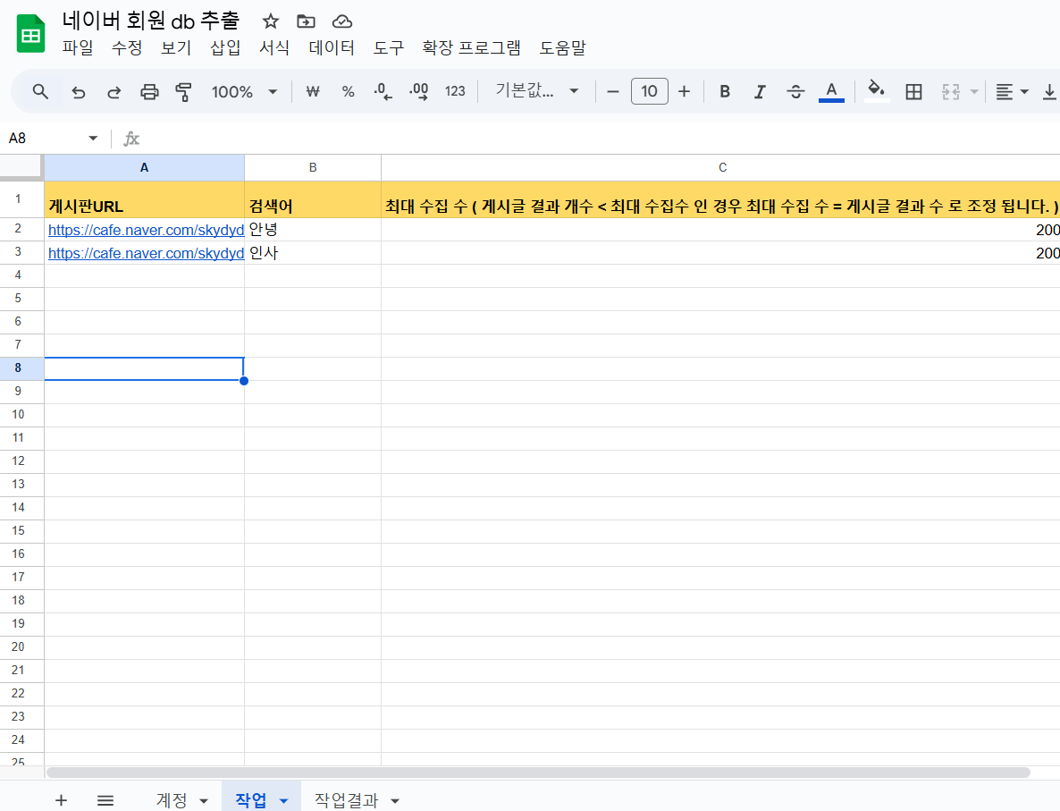Click the A8 name box
The width and height of the screenshot is (1060, 811).
coord(45,139)
